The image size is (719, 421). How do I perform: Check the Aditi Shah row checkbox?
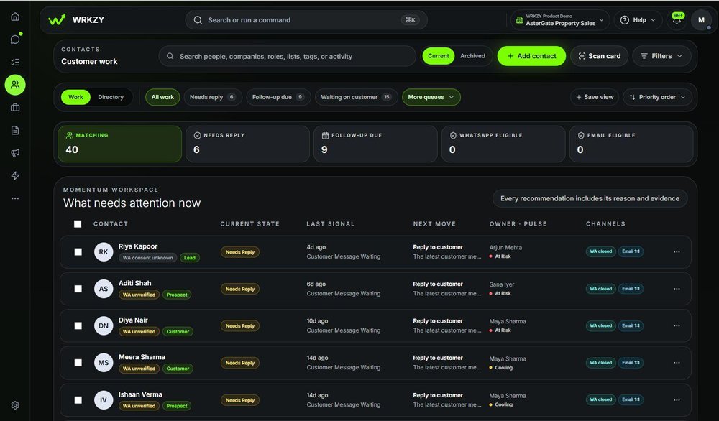coord(78,289)
